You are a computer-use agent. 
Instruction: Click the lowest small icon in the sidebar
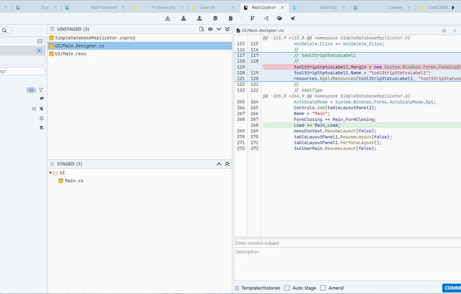[x=42, y=128]
